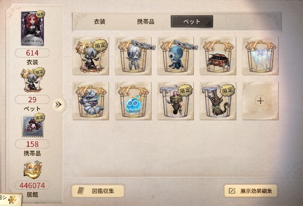Viewport: 303px width, 206px height.
Task: Select the blue skull-faced pet
Action: (175, 56)
